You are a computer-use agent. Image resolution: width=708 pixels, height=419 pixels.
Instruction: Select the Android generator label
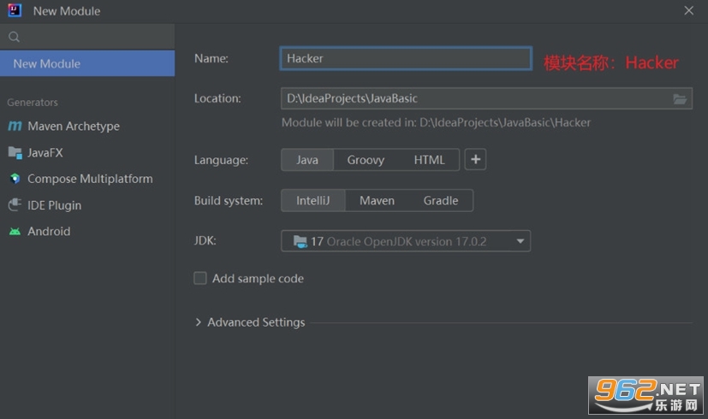point(49,232)
